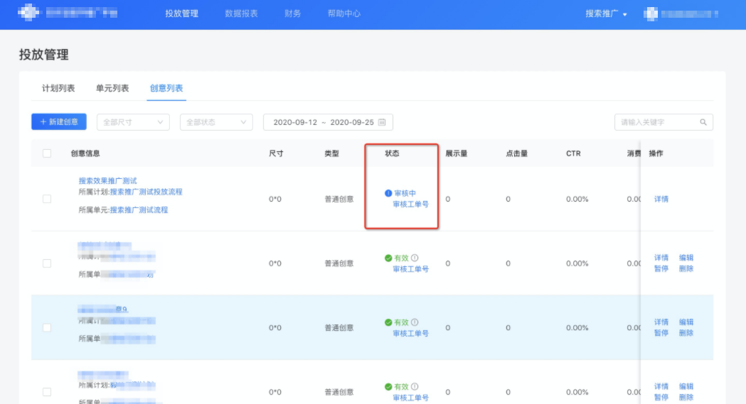This screenshot has height=404, width=746.
Task: Click green check icon in highlighted row status
Action: coord(388,322)
